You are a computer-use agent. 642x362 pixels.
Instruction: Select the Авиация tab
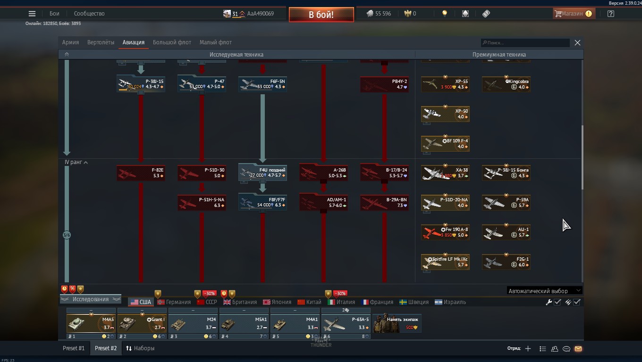point(134,42)
